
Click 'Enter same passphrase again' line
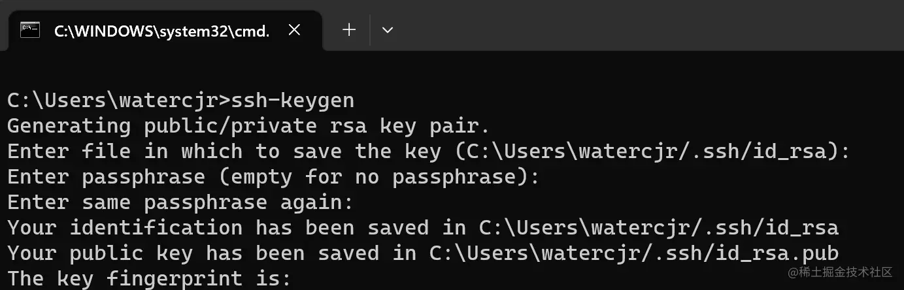pos(180,202)
